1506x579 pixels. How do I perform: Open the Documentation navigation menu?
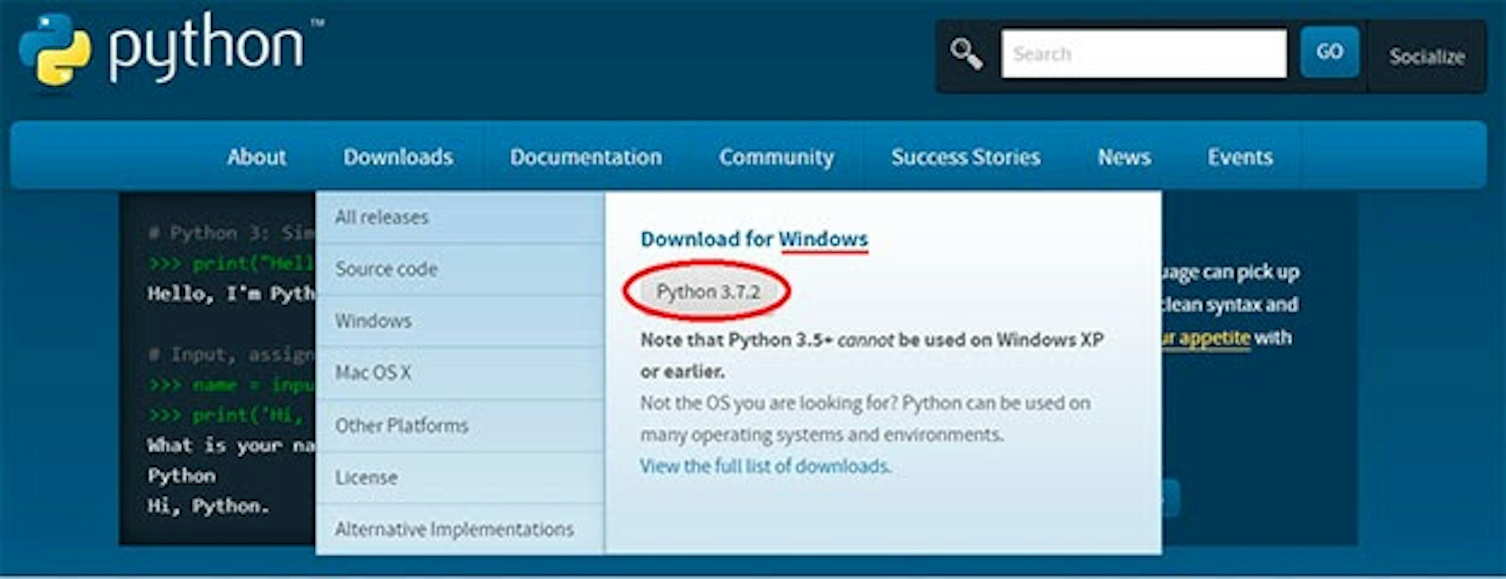586,156
